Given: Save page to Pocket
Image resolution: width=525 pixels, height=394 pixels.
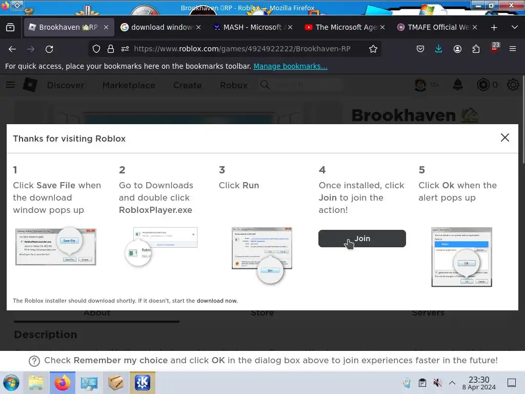Looking at the screenshot, I should pos(420,49).
